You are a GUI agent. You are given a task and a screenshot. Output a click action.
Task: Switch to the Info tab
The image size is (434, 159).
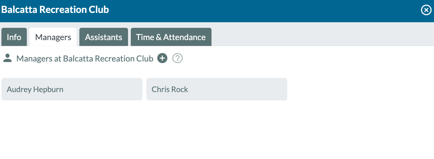14,37
